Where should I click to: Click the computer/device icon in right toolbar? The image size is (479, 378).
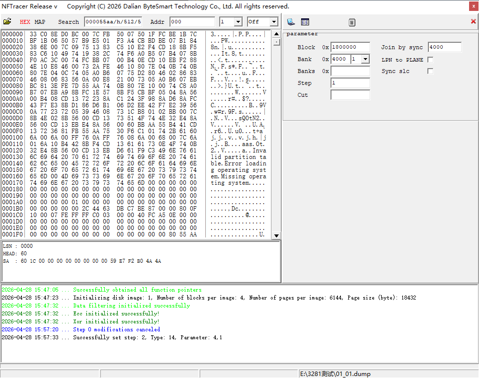pos(291,22)
